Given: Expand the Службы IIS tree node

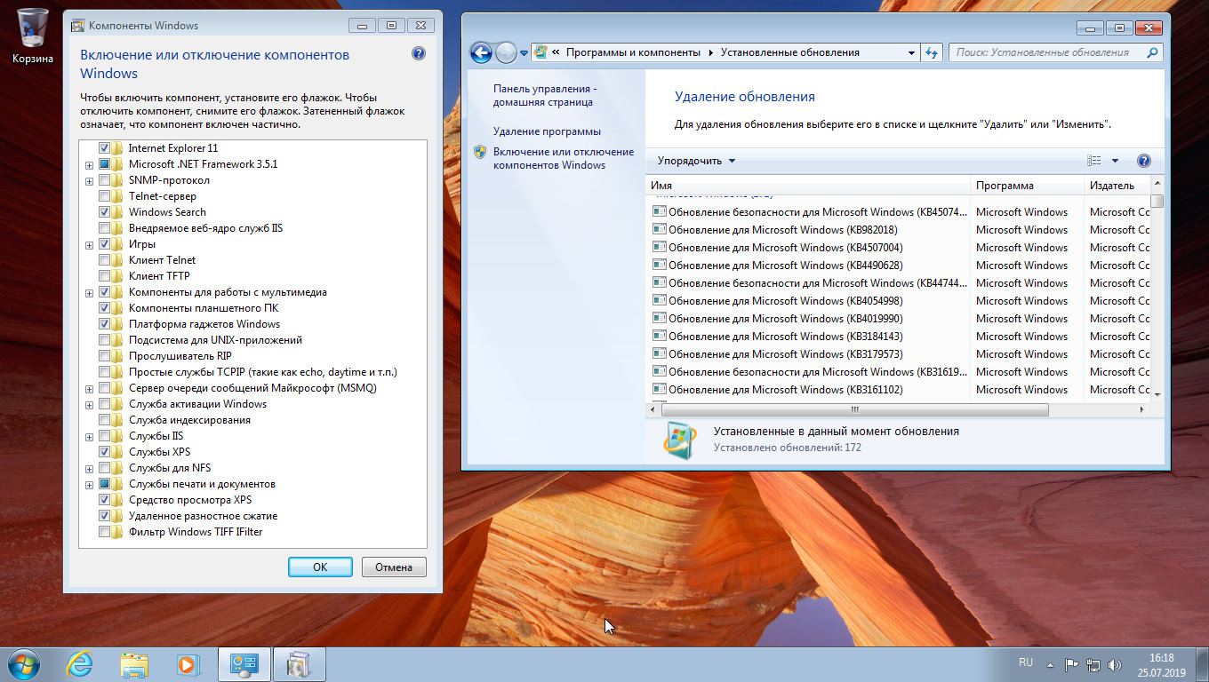Looking at the screenshot, I should [90, 437].
